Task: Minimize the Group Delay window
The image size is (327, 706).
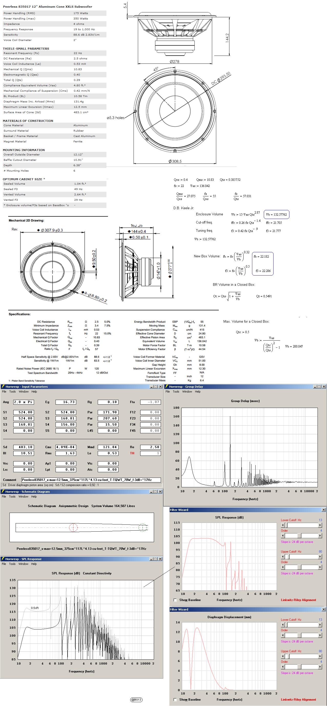Action: pos(315,386)
